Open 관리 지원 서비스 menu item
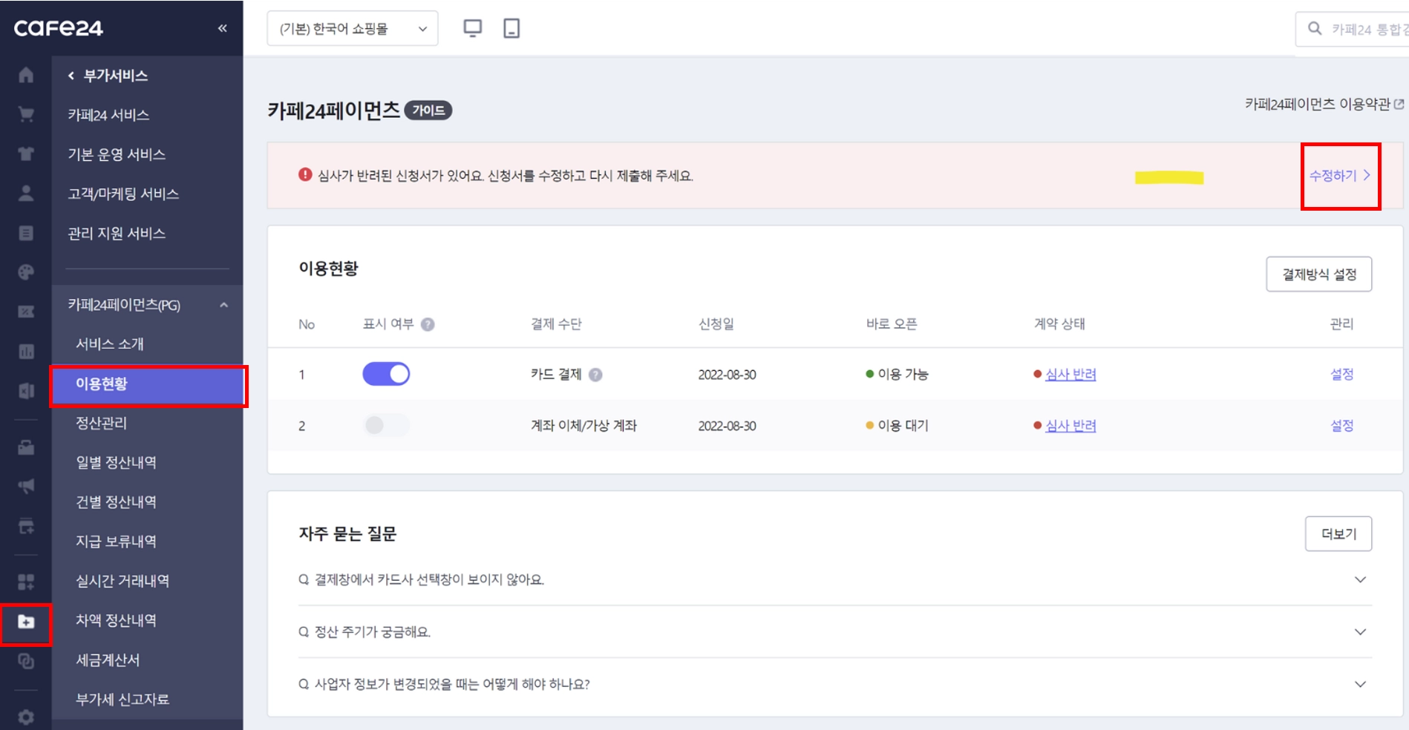The width and height of the screenshot is (1409, 730). (117, 233)
